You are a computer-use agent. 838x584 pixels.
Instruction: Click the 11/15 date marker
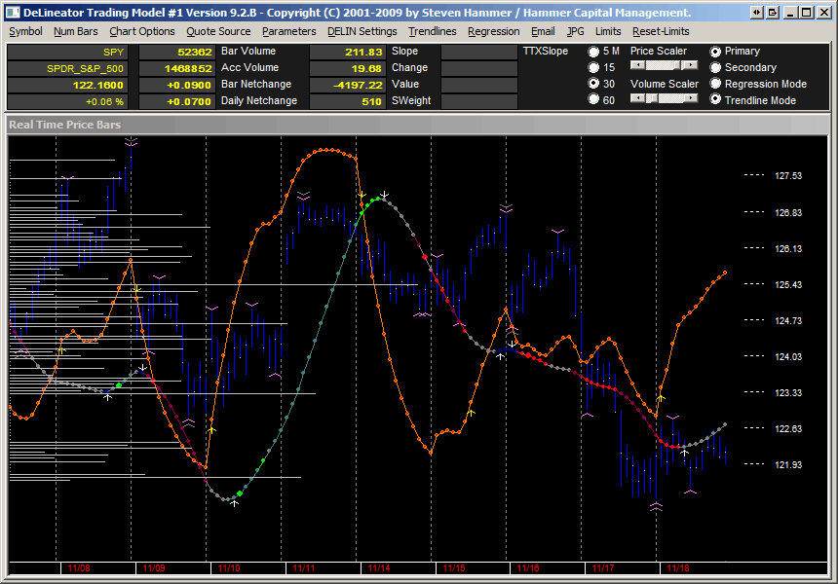click(454, 568)
